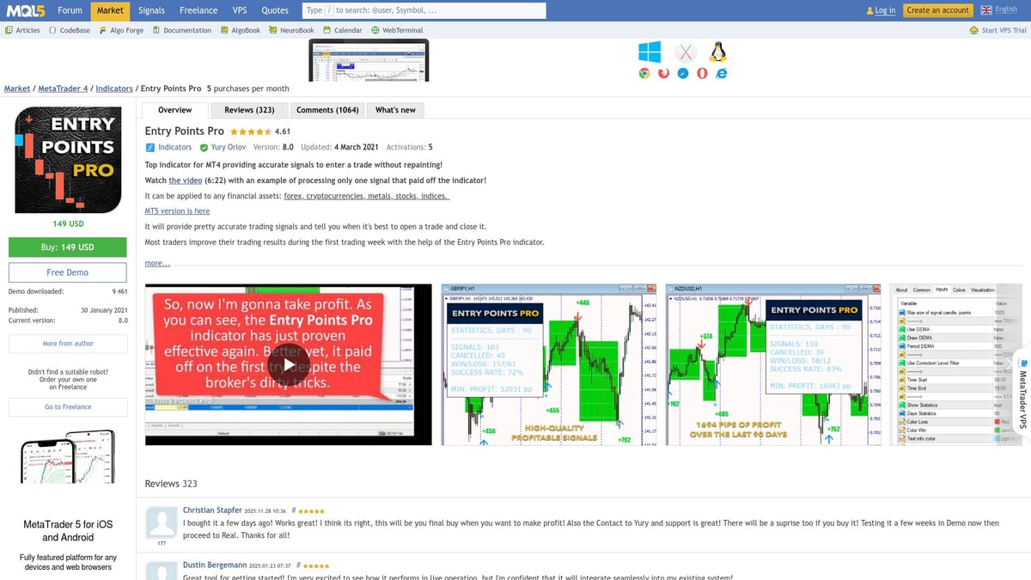Open the Freelance menu

click(x=198, y=10)
